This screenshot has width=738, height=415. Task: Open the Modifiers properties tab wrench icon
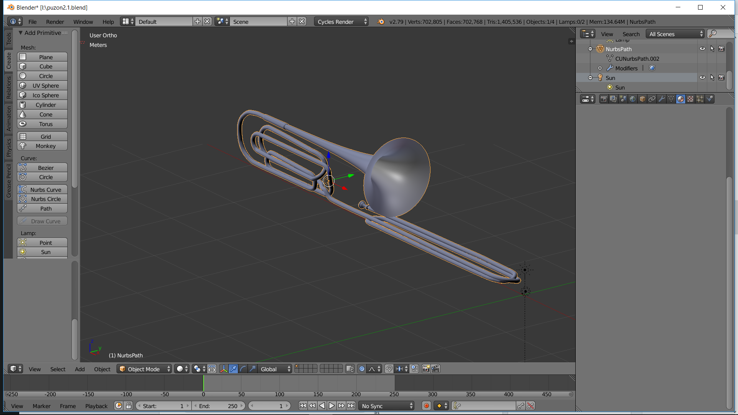(x=662, y=99)
